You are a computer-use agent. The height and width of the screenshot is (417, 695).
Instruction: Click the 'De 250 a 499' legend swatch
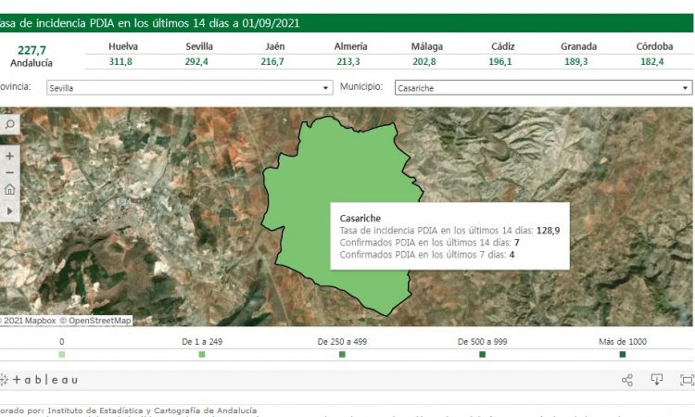[x=342, y=354]
